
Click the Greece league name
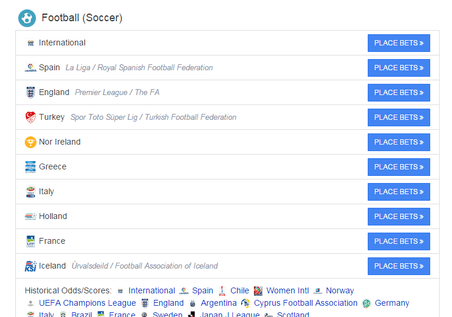click(x=53, y=167)
